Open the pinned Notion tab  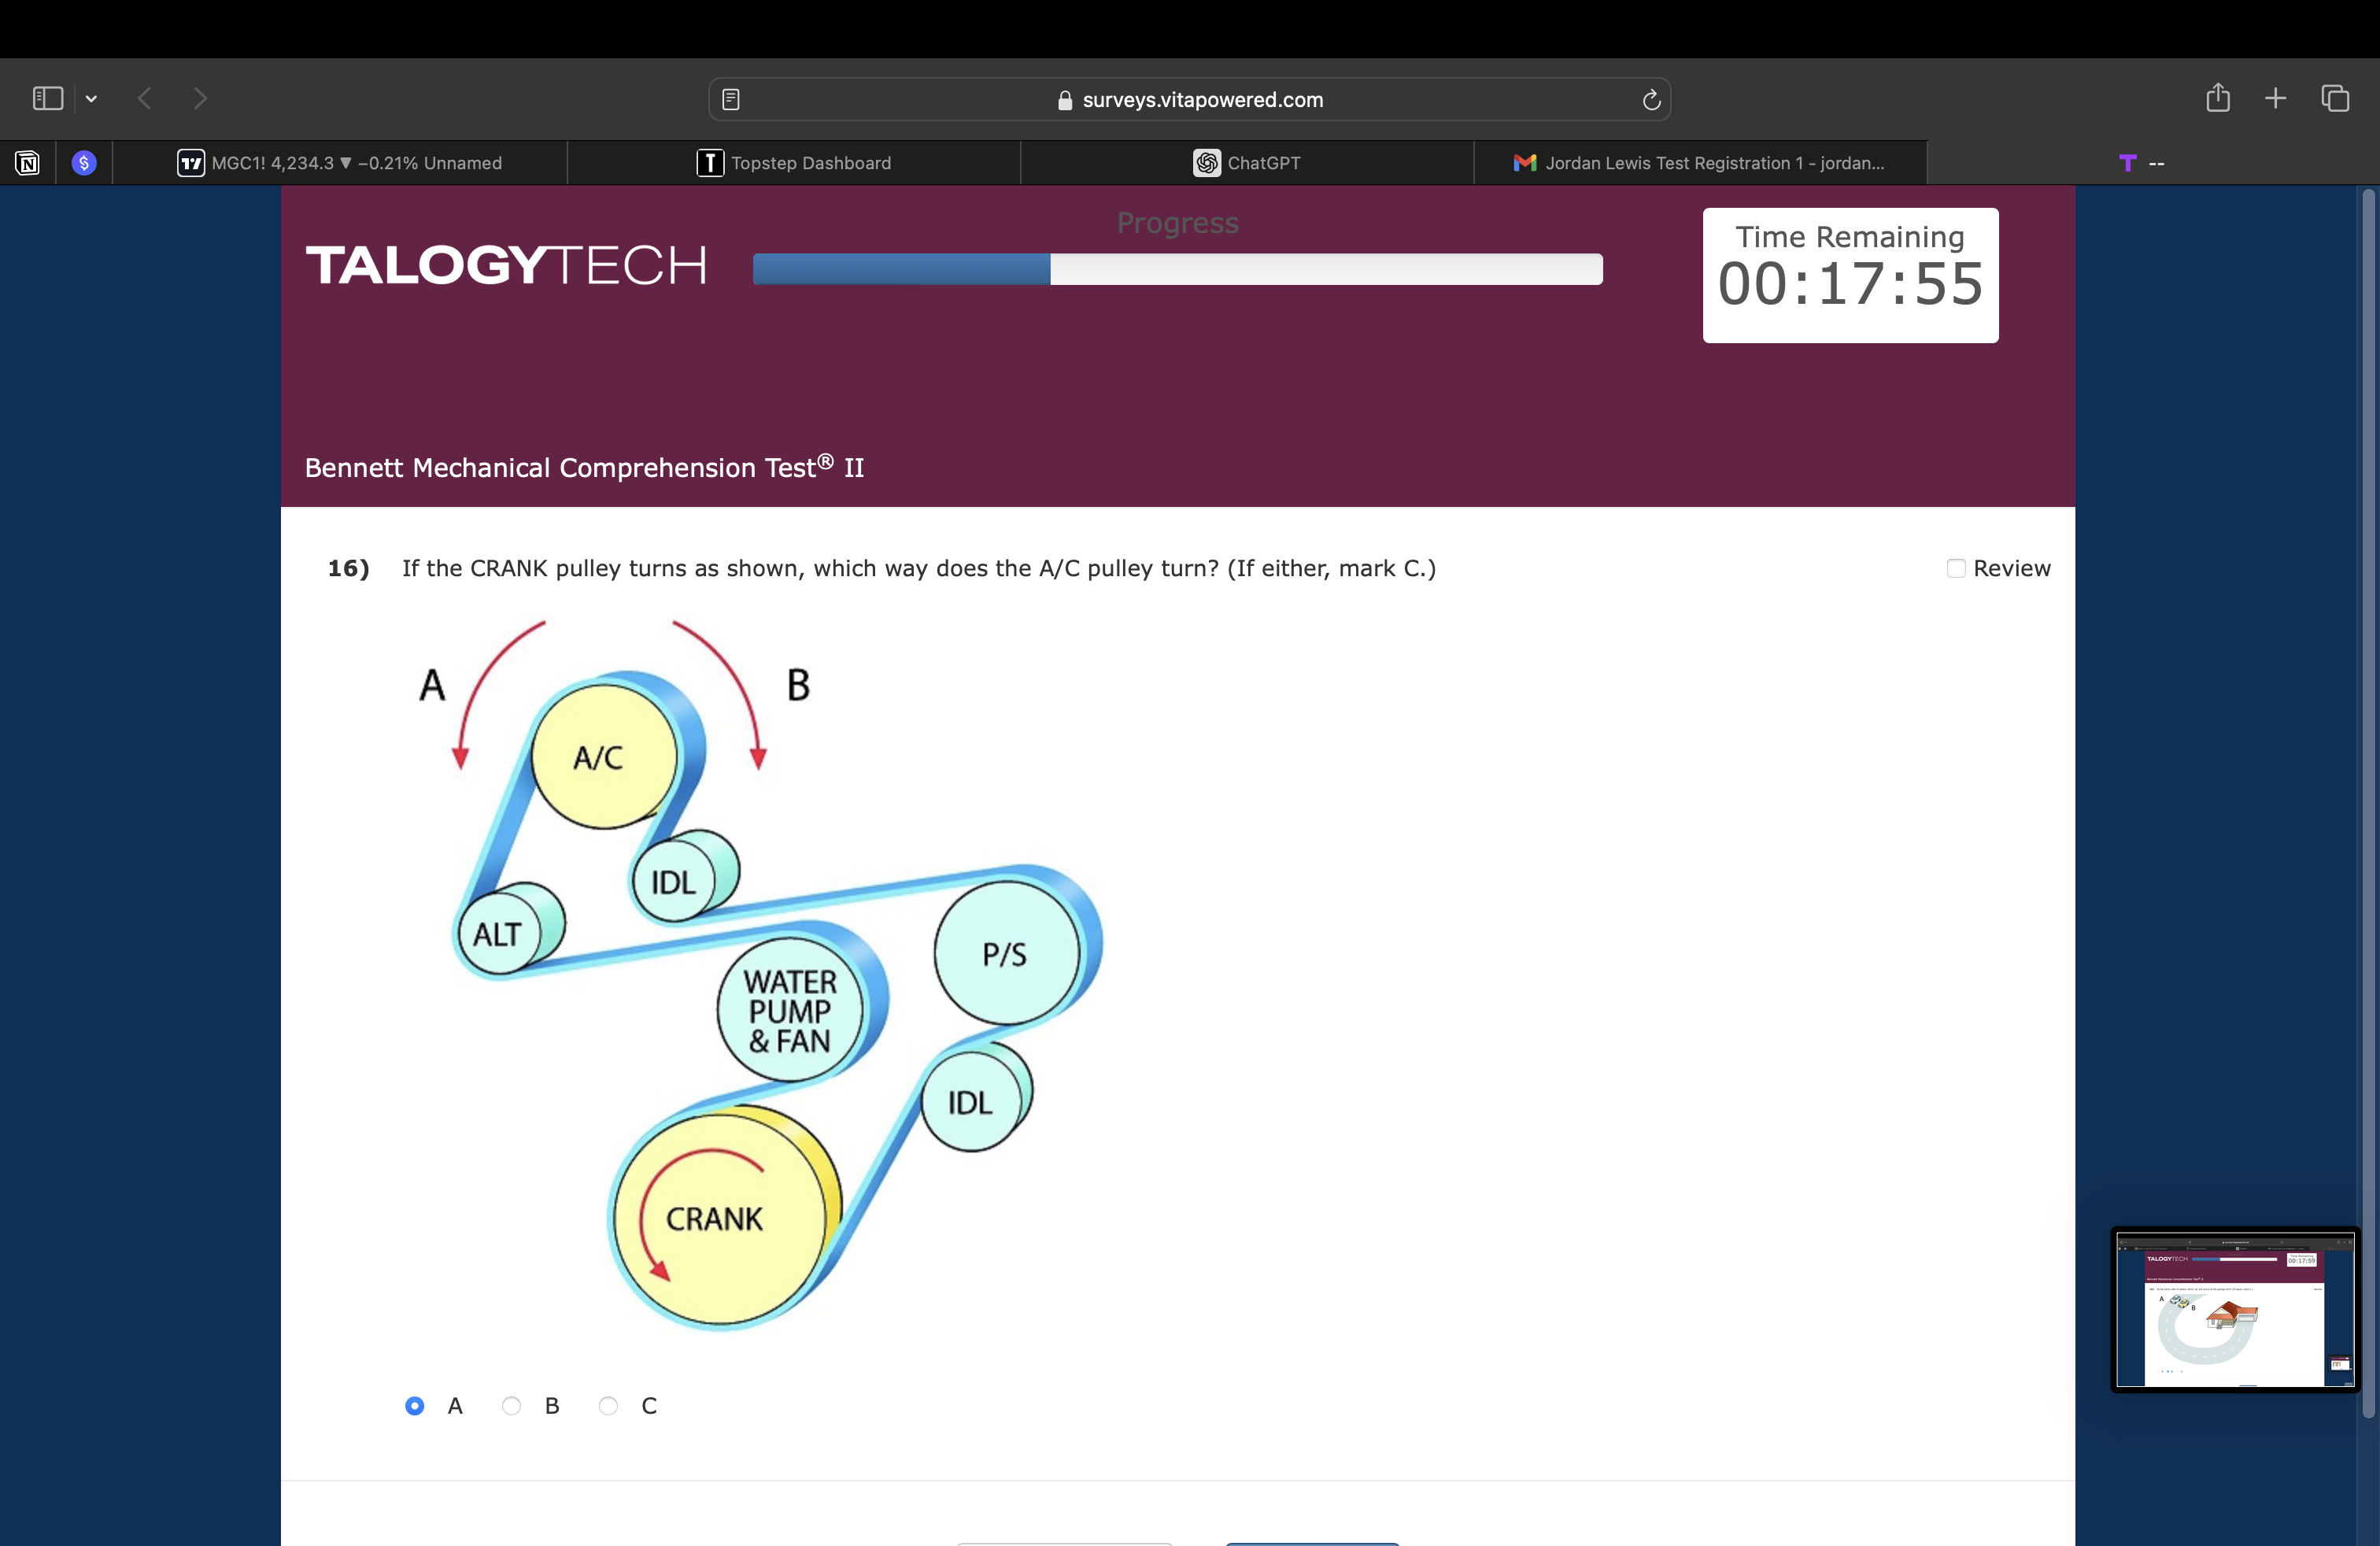click(x=27, y=163)
